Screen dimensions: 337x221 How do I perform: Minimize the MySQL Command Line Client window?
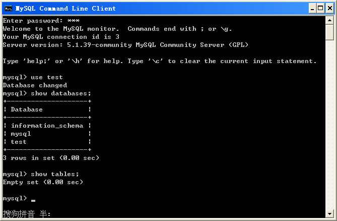312,9
